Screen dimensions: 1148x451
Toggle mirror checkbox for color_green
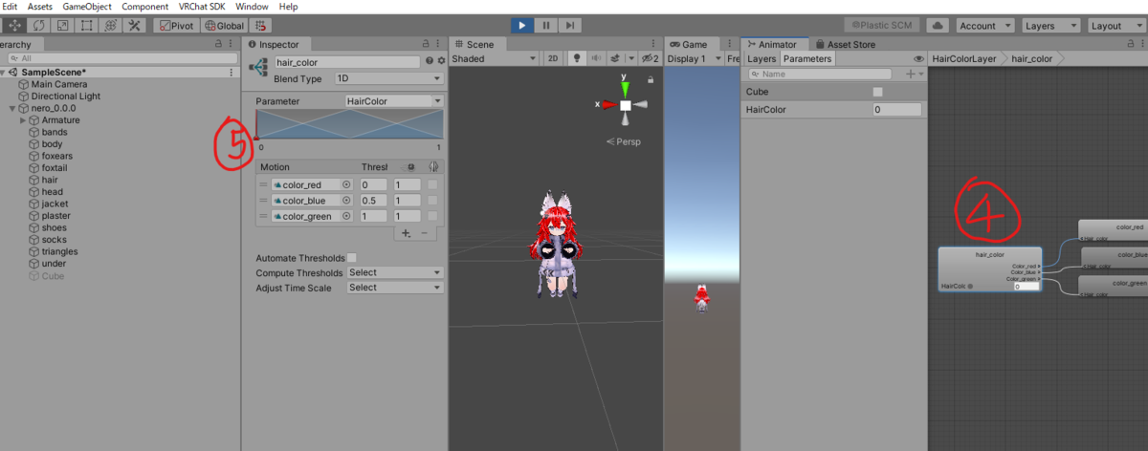pyautogui.click(x=432, y=217)
